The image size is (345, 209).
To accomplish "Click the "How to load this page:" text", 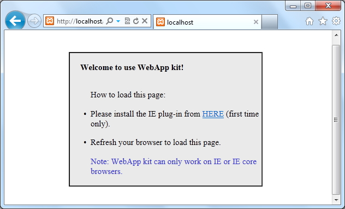I will tap(128, 95).
